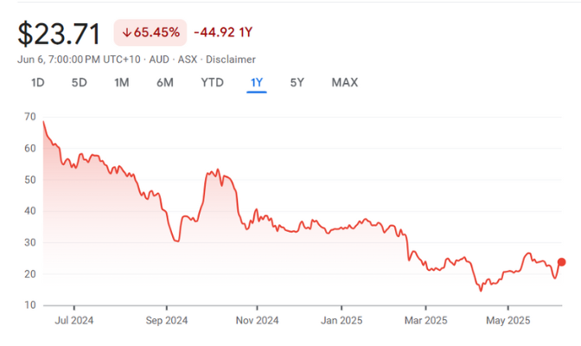Open the 6M time range
The image size is (581, 346).
click(165, 83)
